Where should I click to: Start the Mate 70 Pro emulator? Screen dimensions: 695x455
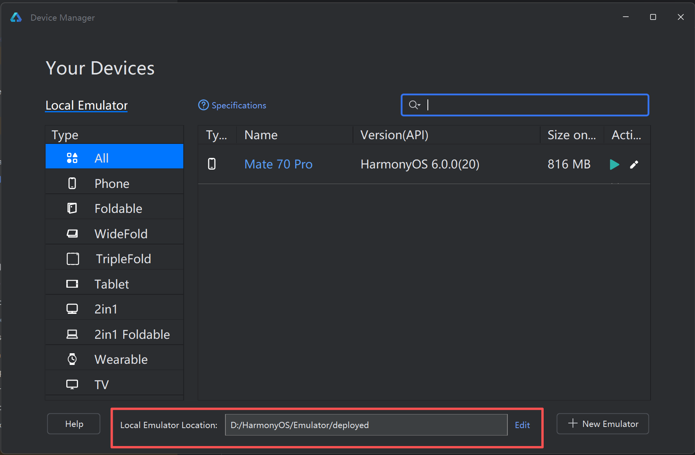pyautogui.click(x=614, y=165)
